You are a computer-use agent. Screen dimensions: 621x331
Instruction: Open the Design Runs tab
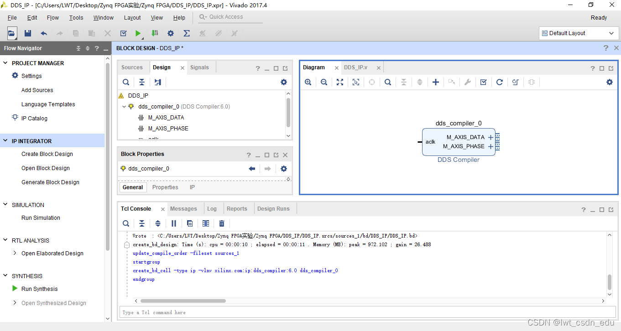click(273, 209)
